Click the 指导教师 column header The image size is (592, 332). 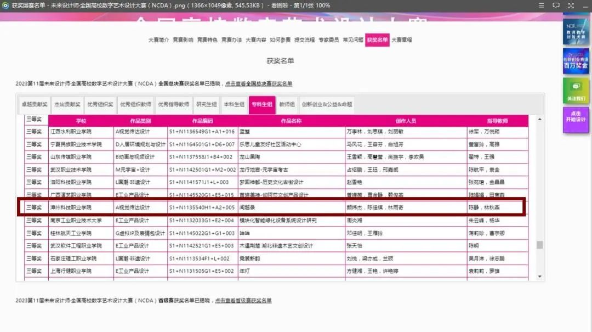click(x=498, y=121)
